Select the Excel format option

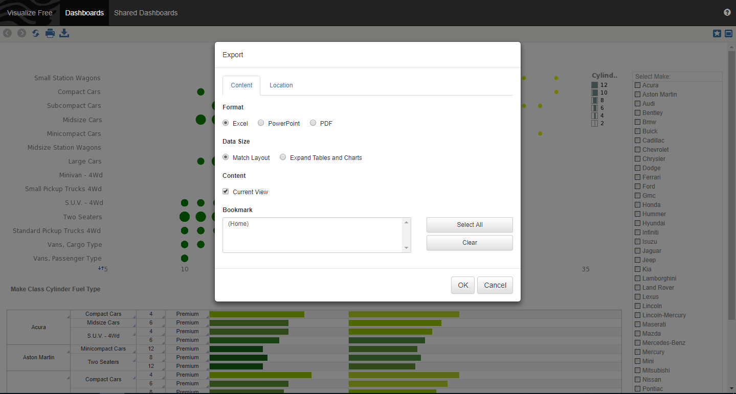click(x=226, y=123)
